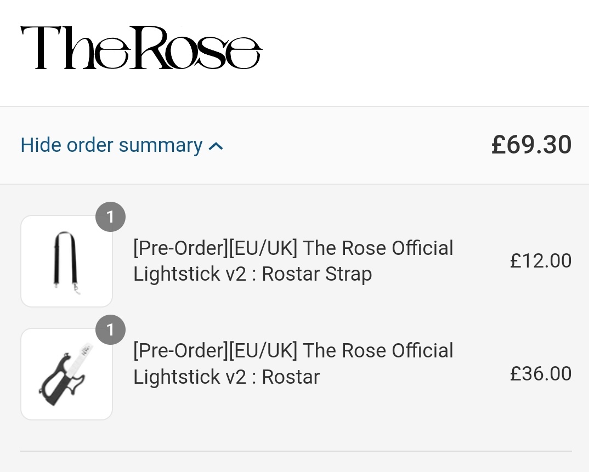Click the word "summary" in the toggle link

coord(160,145)
